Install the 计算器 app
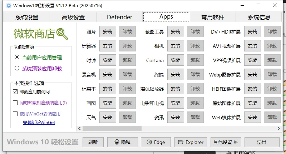This screenshot has height=154, width=286. (x=108, y=46)
